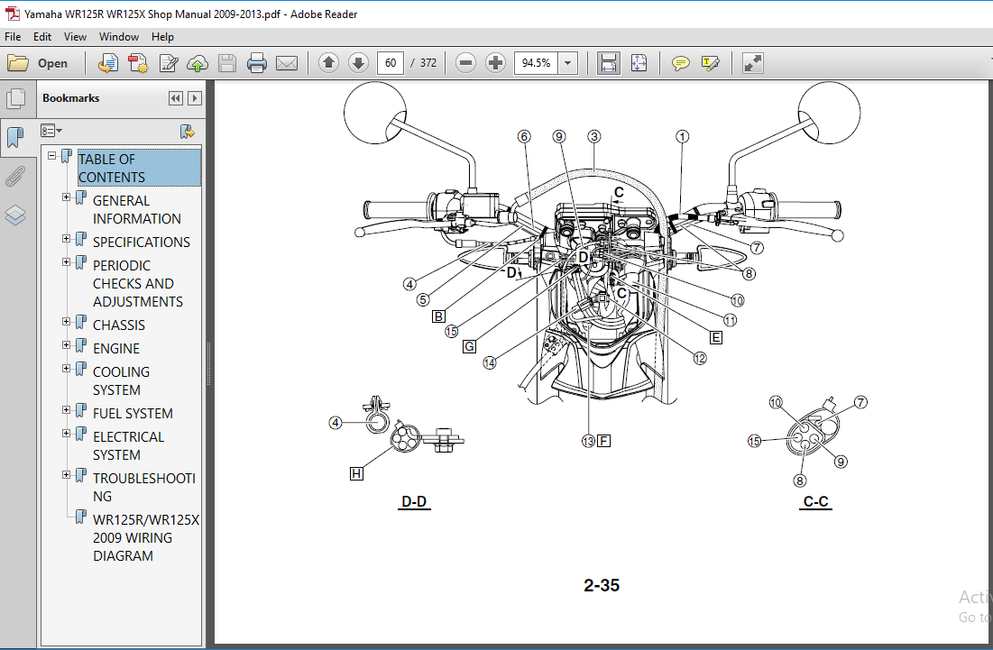Click the convert PDF export icon
The height and width of the screenshot is (650, 993).
pos(138,63)
